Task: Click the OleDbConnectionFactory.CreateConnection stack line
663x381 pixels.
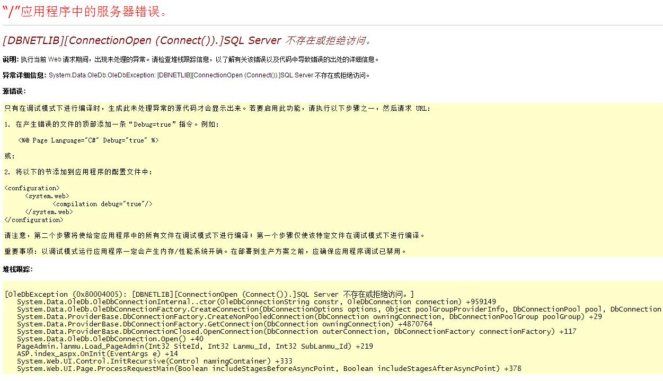Action: coord(339,309)
